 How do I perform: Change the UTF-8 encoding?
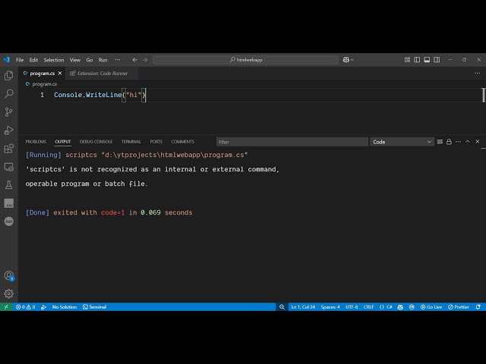tap(352, 306)
